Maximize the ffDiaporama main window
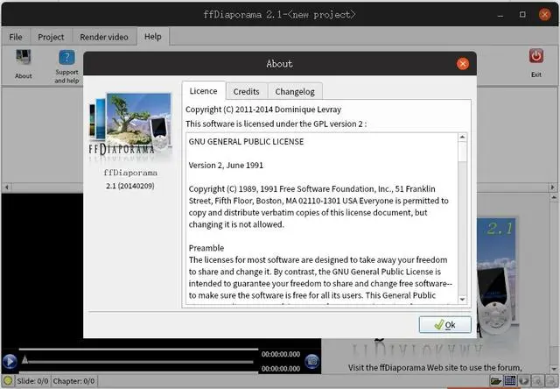Image resolution: width=560 pixels, height=389 pixels. click(522, 15)
